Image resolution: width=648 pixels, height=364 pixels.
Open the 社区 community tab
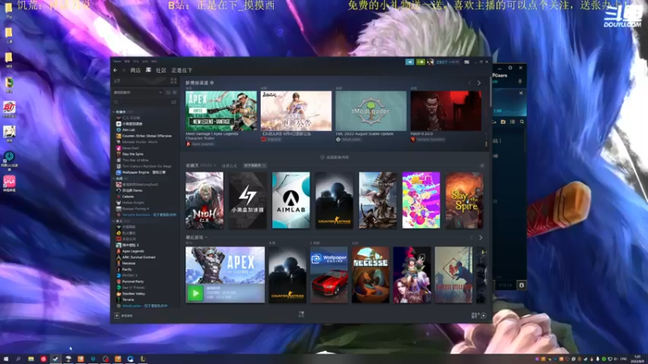point(160,70)
